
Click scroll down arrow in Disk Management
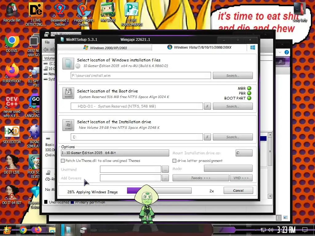(270, 196)
